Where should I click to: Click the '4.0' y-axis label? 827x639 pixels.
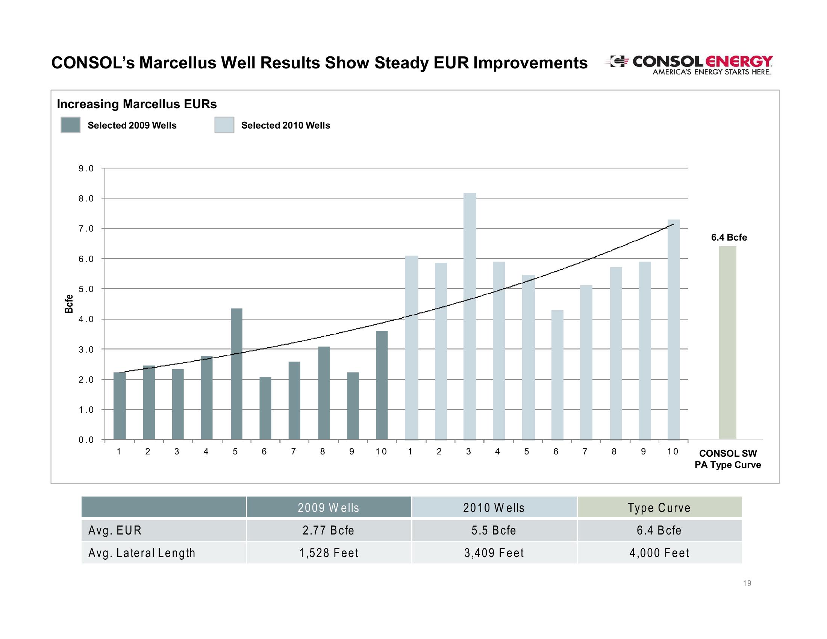click(86, 319)
